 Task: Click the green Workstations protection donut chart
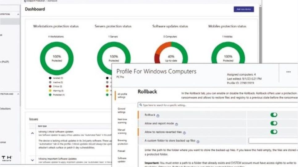(57, 58)
